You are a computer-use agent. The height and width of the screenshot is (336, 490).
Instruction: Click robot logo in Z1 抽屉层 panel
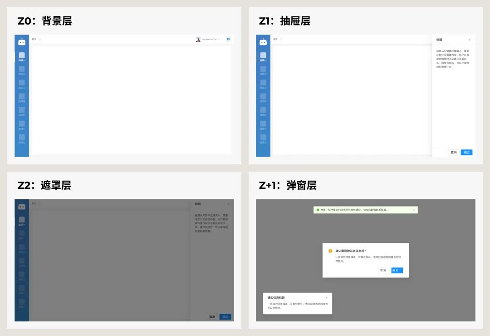click(x=263, y=42)
